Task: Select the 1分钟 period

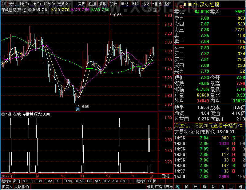Action: click(x=24, y=3)
